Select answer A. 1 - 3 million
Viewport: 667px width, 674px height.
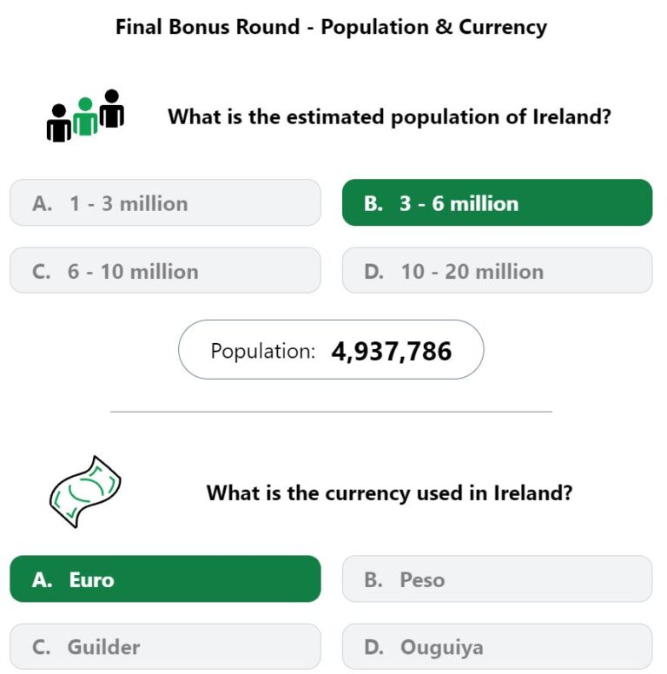165,202
